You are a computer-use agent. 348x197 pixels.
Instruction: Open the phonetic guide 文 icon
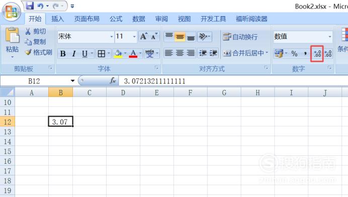[x=149, y=53]
